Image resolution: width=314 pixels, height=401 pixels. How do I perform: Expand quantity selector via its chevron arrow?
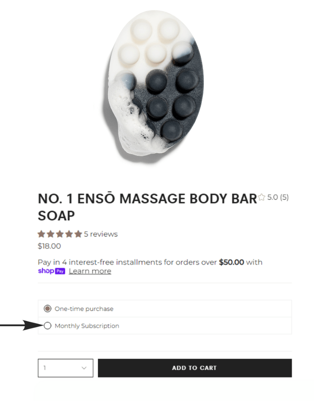84,368
